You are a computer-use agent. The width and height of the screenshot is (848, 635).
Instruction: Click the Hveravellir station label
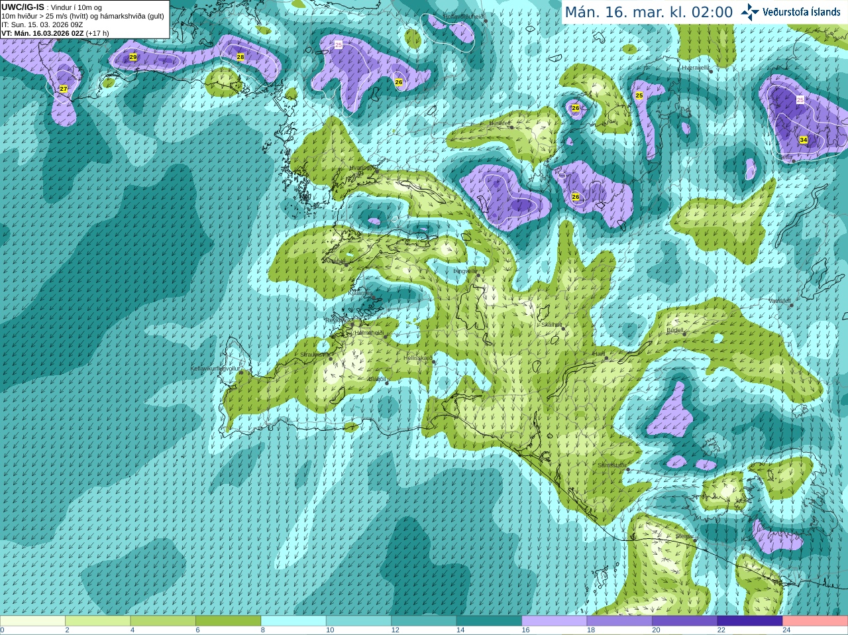tap(696, 68)
